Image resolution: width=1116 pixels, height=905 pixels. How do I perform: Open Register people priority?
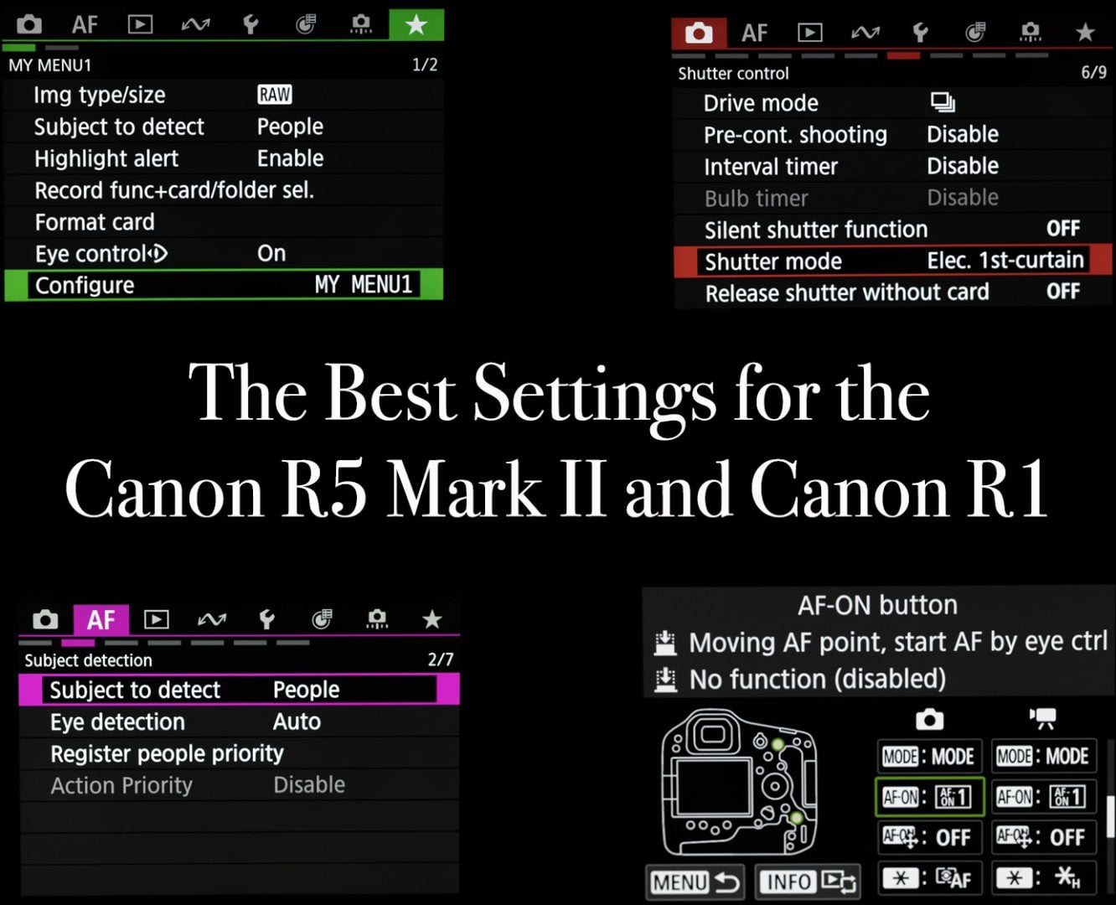click(x=239, y=753)
